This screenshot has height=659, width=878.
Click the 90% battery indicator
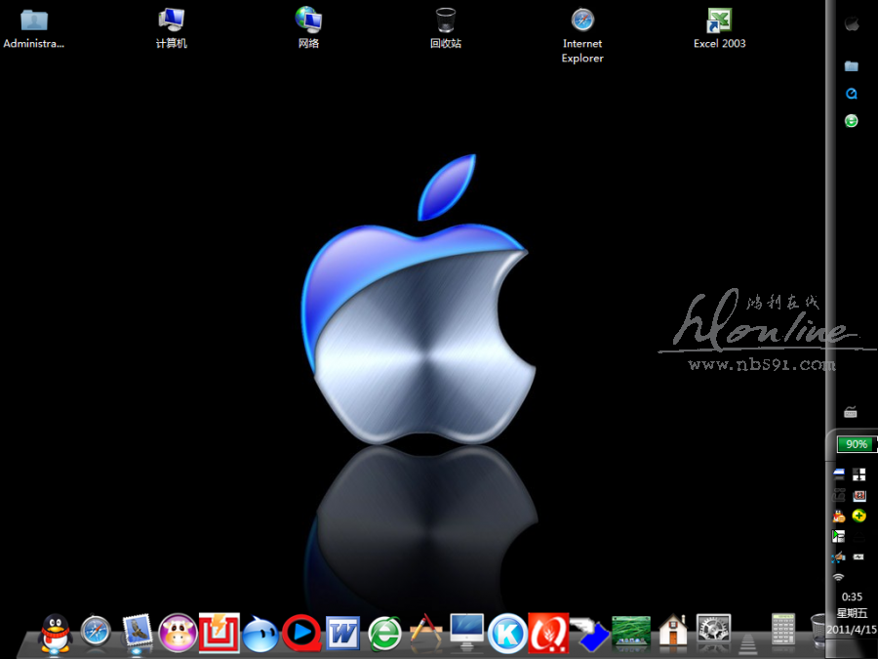(856, 444)
